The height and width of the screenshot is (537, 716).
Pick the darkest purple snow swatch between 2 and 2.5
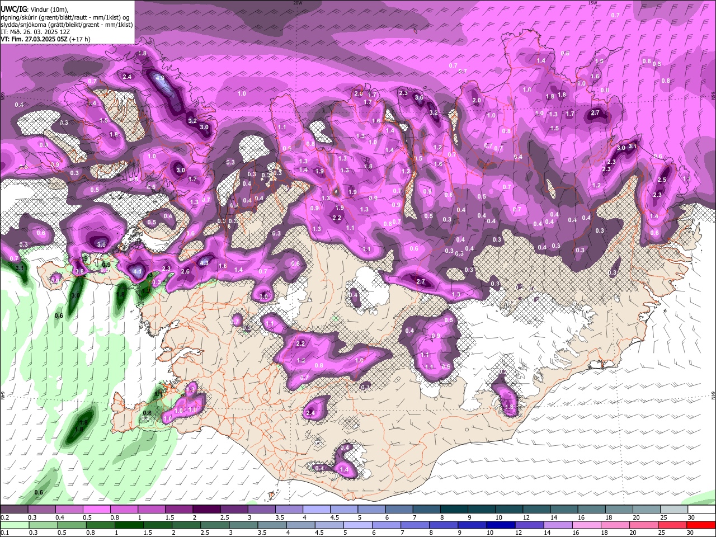[x=206, y=510]
